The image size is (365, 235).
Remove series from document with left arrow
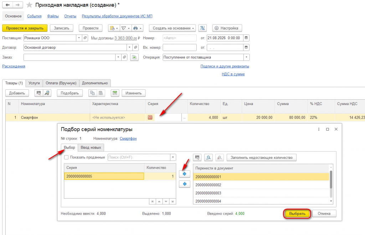(x=185, y=184)
